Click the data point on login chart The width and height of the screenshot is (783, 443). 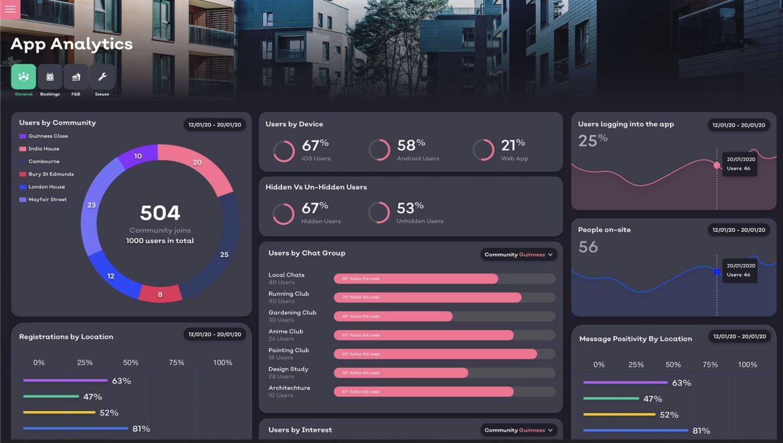tap(717, 165)
